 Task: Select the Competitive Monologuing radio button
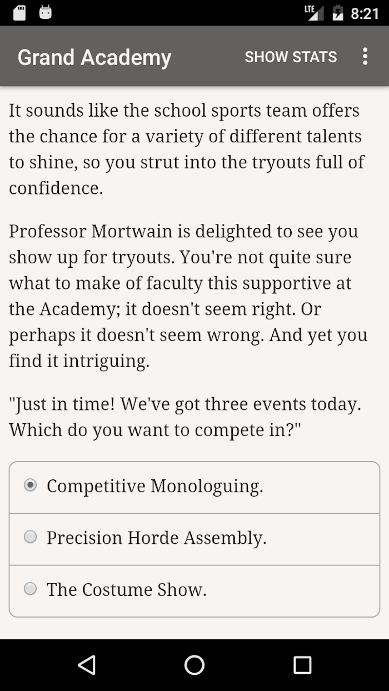31,485
